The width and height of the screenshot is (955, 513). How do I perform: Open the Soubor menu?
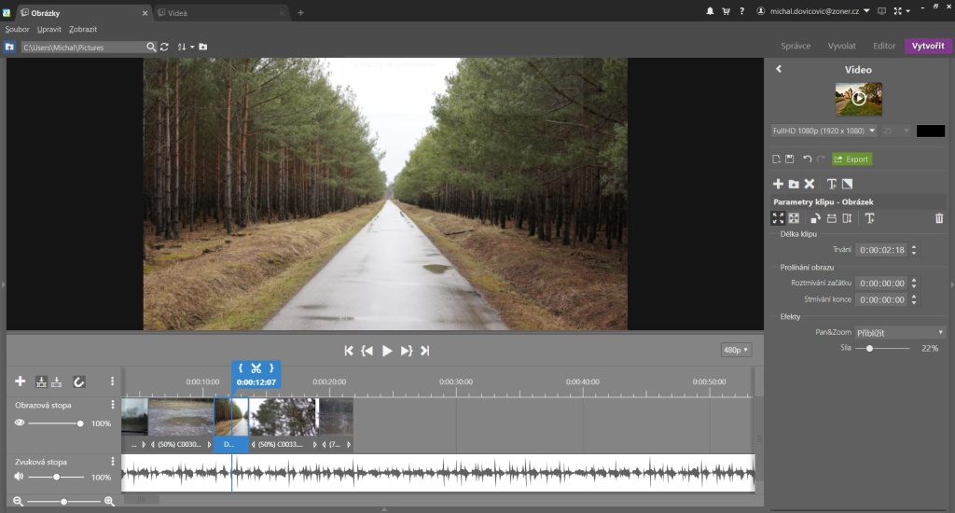coord(17,29)
